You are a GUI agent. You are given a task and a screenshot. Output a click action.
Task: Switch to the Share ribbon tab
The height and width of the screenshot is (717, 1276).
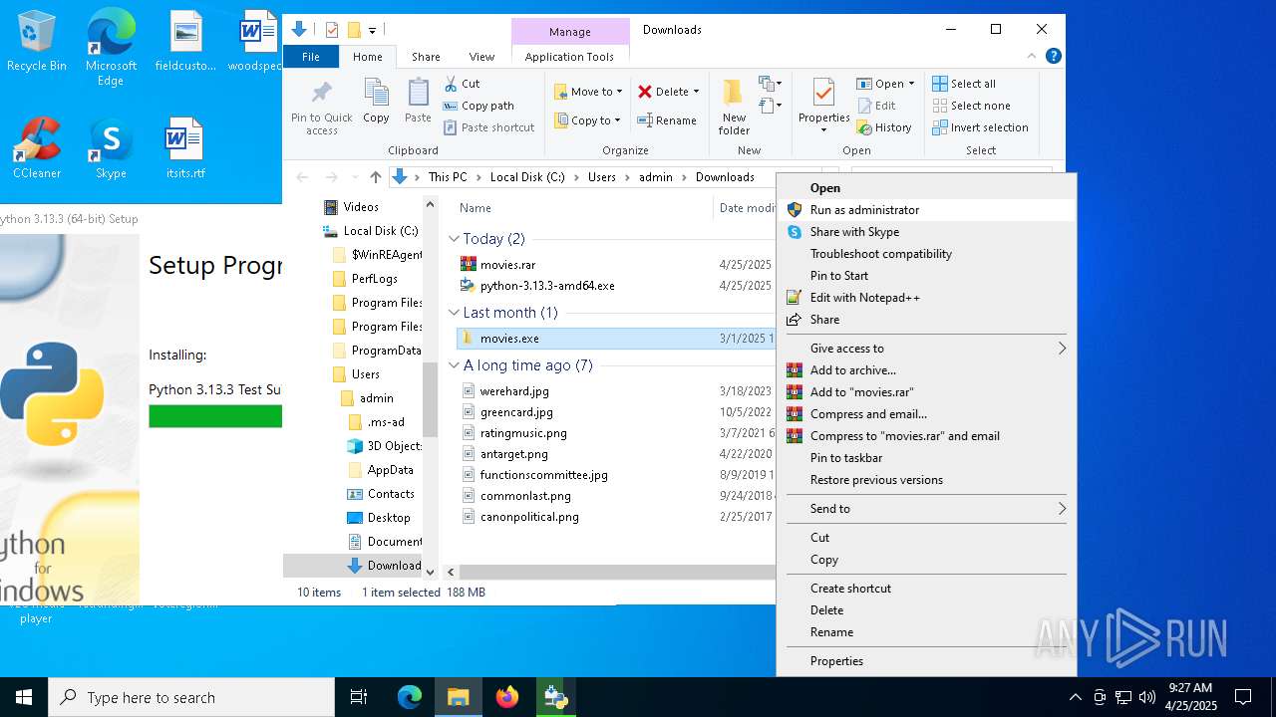click(426, 57)
